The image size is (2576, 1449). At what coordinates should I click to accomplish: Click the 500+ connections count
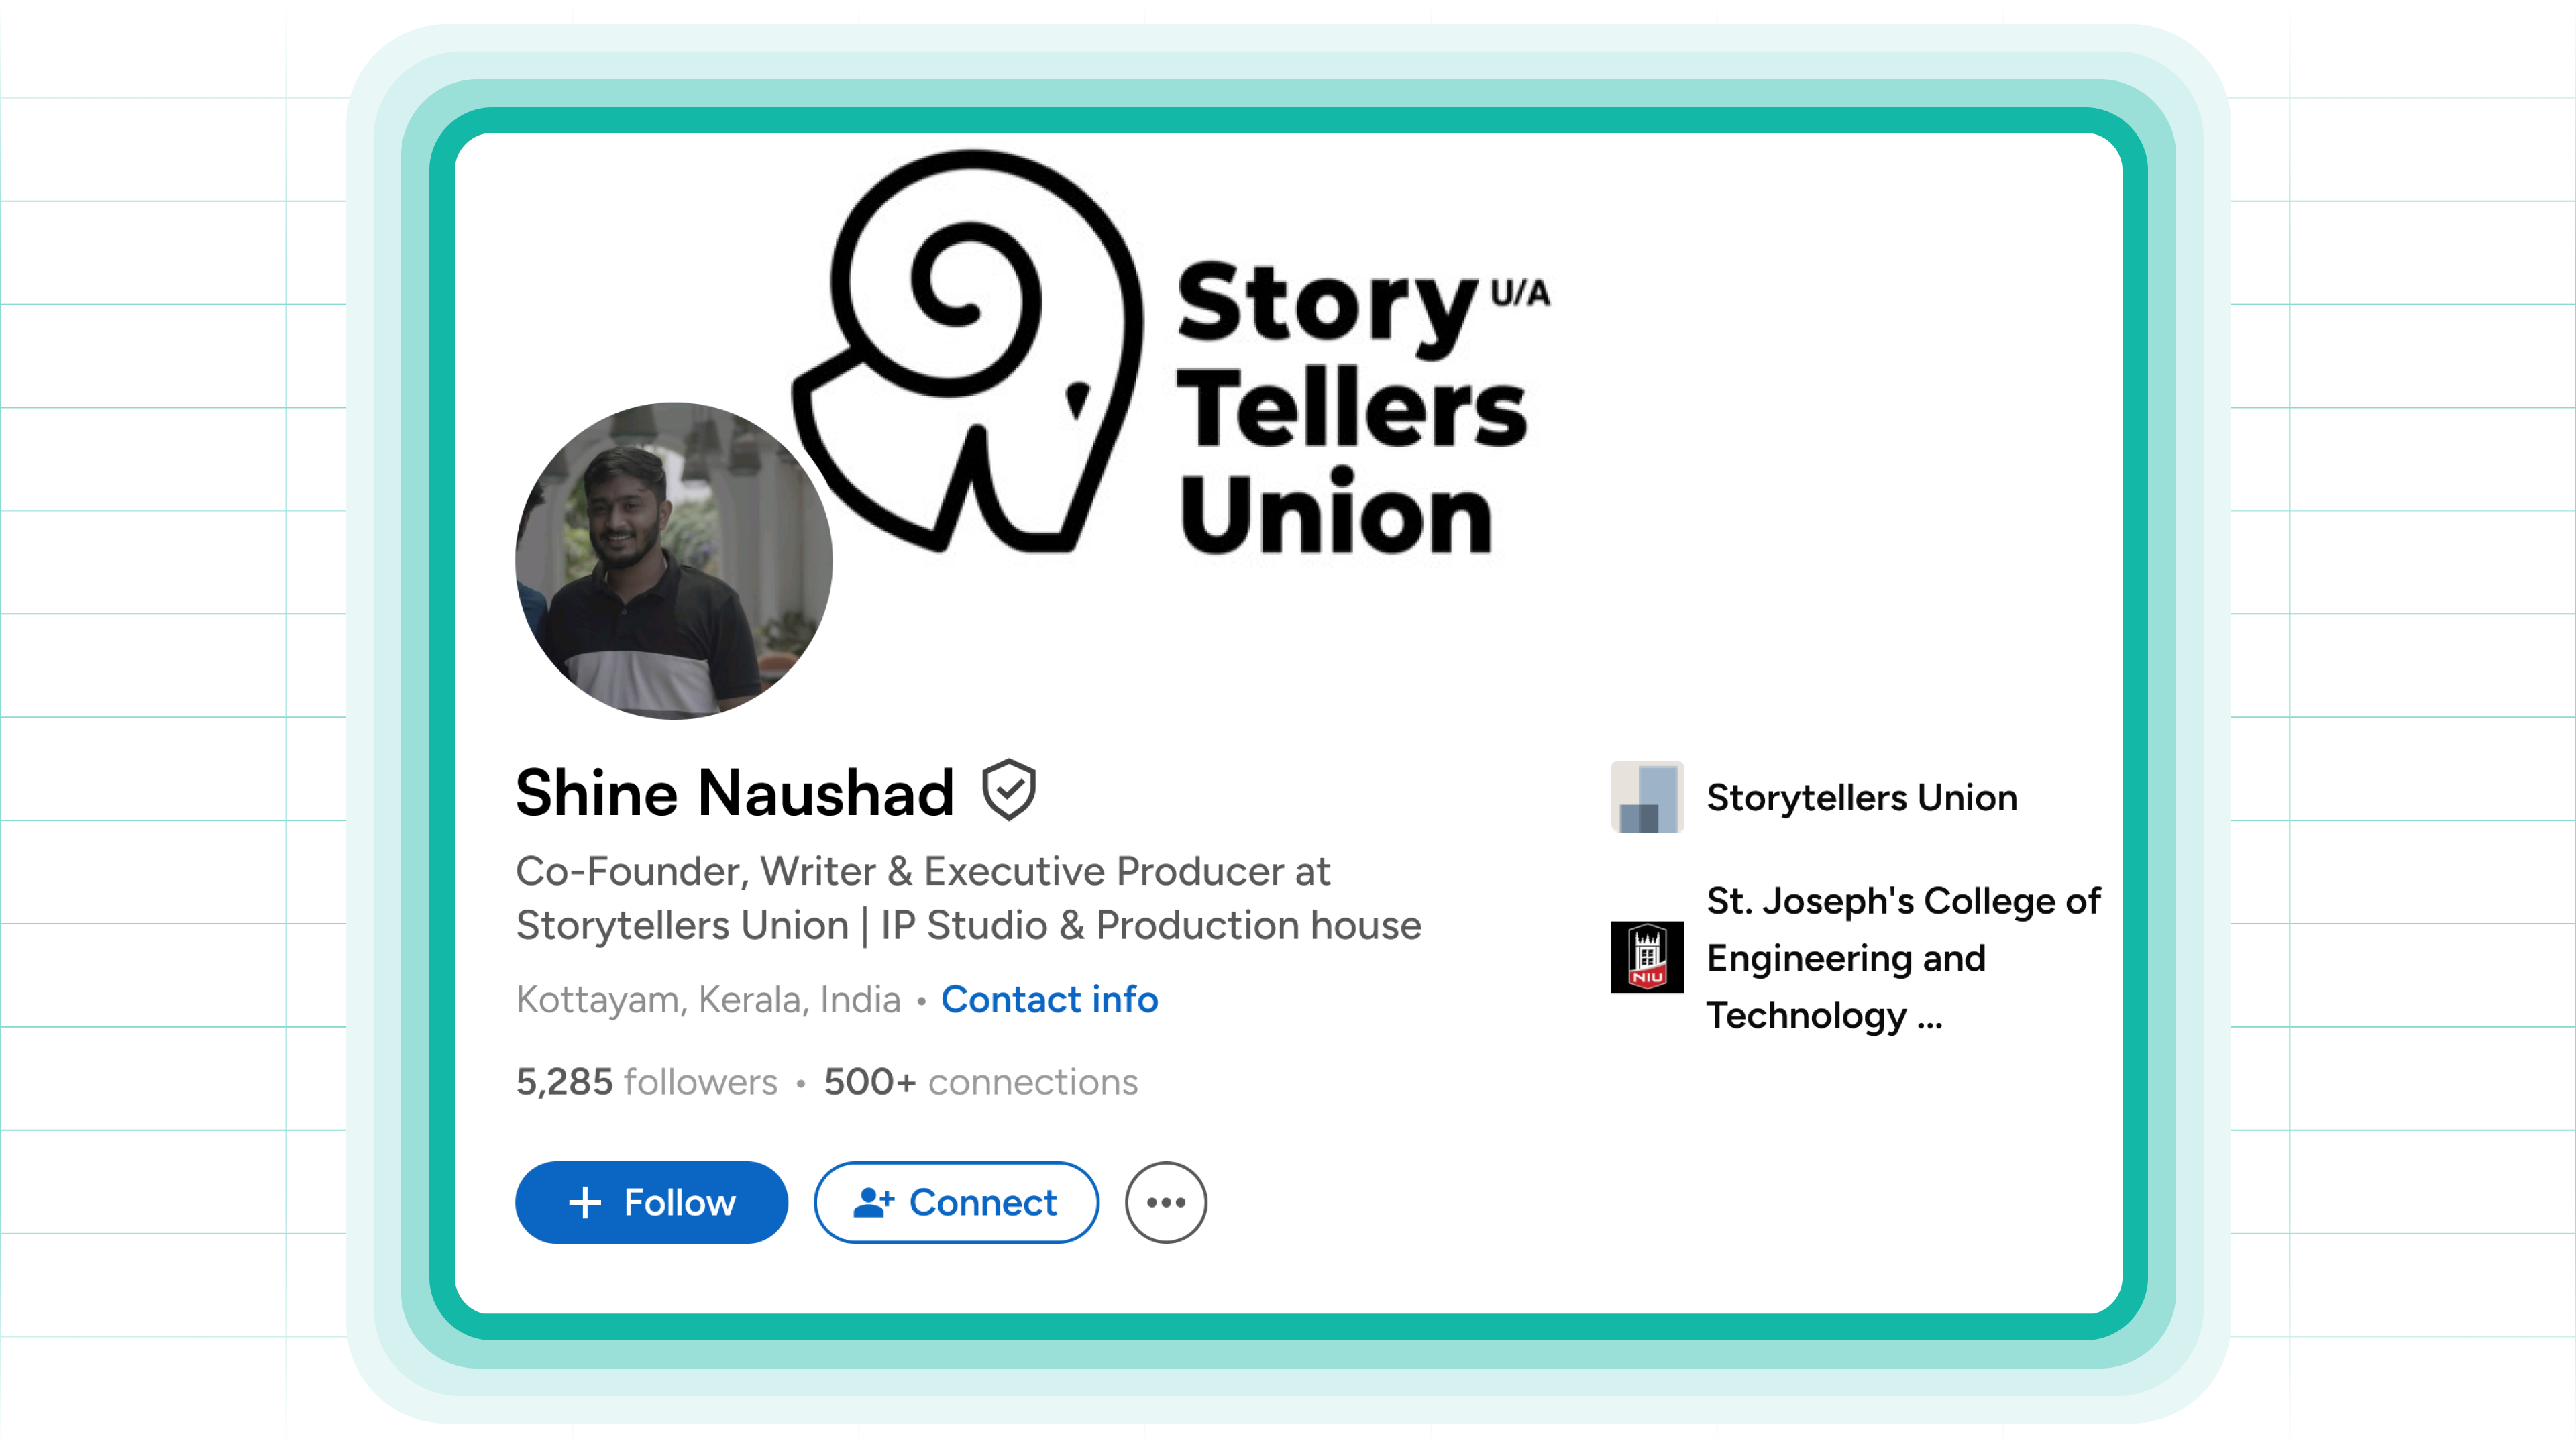980,1082
